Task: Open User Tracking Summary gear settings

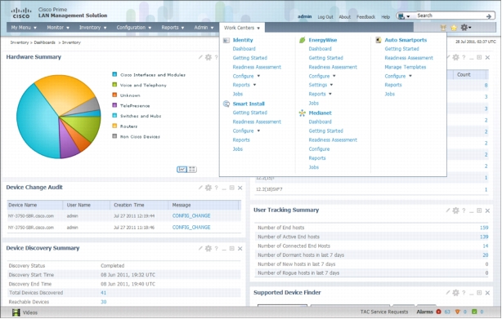Action: pos(455,210)
